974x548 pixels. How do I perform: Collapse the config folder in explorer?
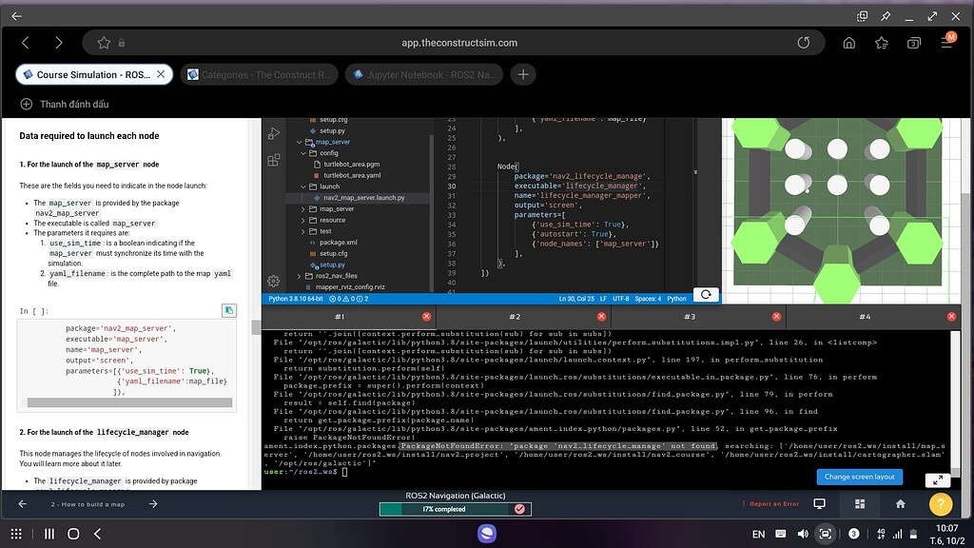click(x=303, y=153)
